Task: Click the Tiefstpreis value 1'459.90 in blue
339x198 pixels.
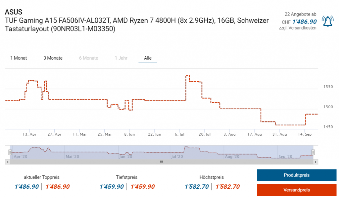Action: pyautogui.click(x=112, y=187)
